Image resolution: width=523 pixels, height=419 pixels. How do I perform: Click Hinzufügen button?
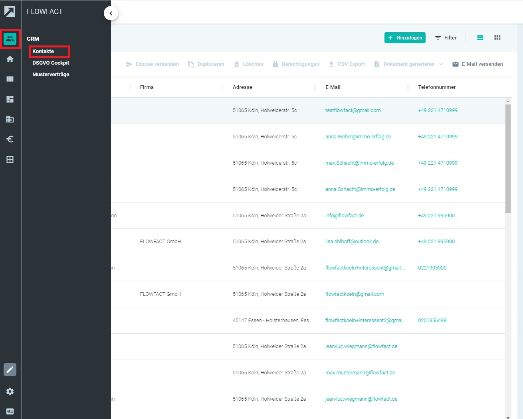pyautogui.click(x=405, y=37)
